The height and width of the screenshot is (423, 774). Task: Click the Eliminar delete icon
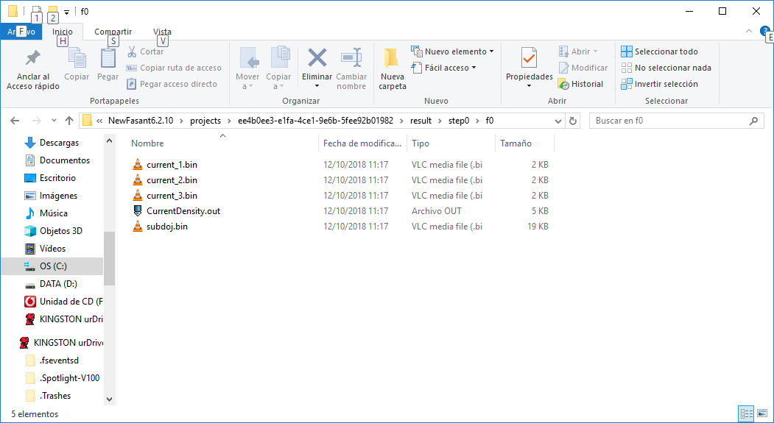(317, 58)
